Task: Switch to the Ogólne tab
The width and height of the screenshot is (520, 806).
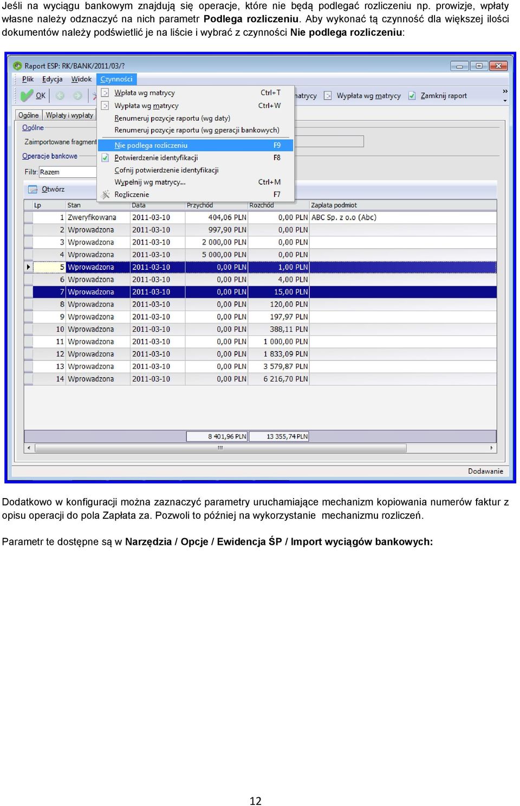Action: (28, 115)
